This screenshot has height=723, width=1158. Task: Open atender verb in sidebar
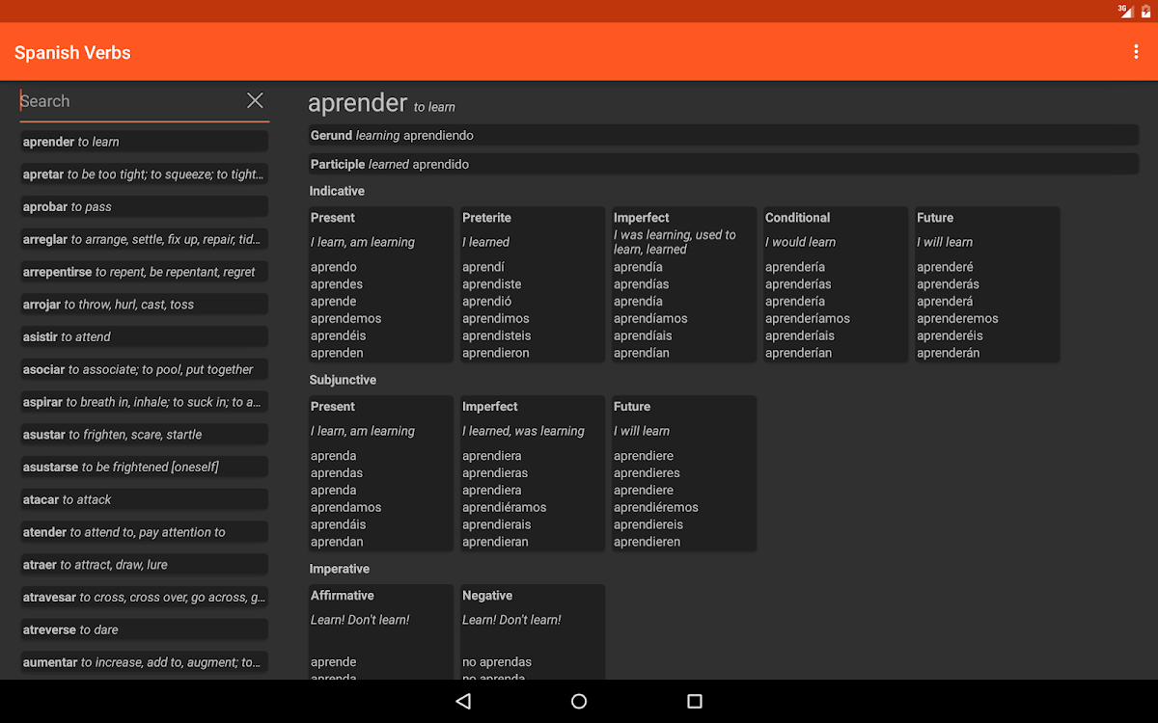coord(144,532)
